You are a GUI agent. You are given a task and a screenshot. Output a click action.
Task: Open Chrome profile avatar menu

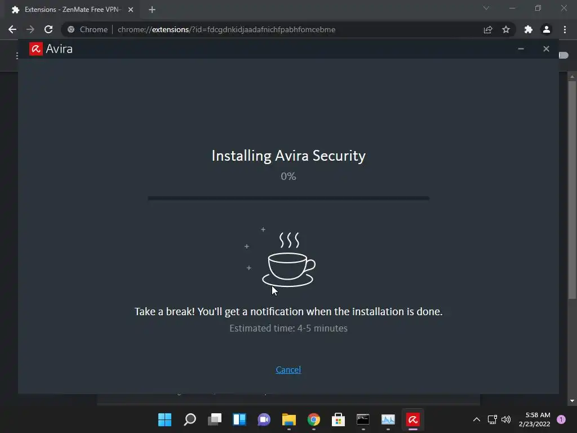pyautogui.click(x=547, y=29)
